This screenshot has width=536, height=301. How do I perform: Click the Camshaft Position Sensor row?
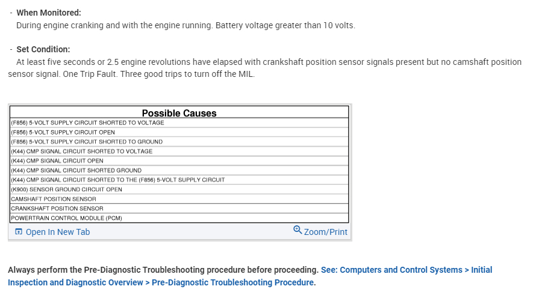(x=54, y=199)
